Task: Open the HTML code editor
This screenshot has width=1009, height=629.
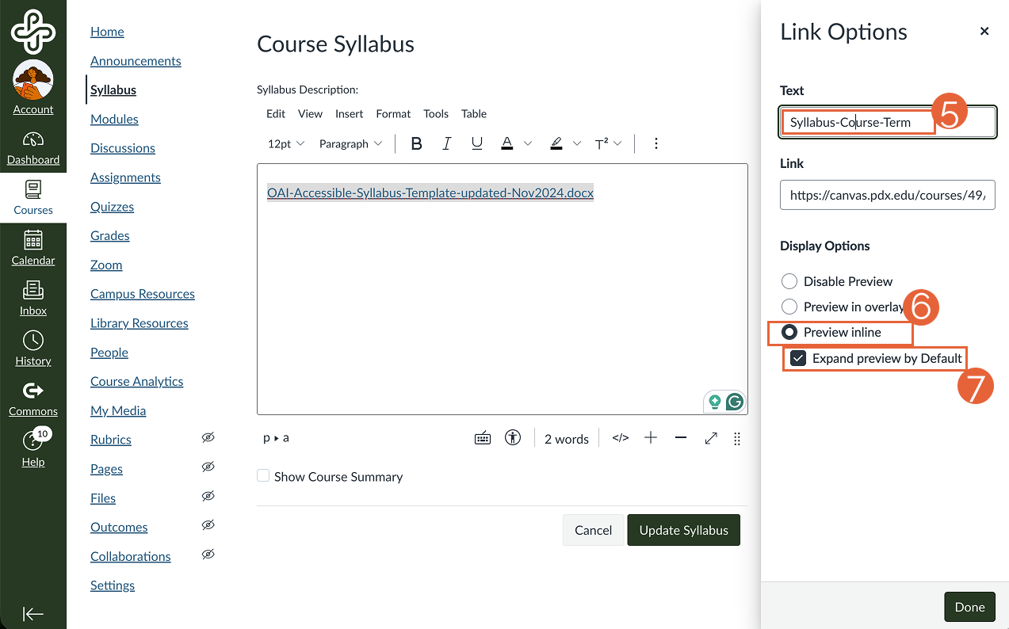Action: coord(620,437)
